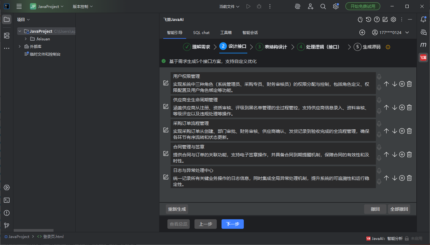430x245 pixels.
Task: Delete the 用户权限管理 entry
Action: coord(410,84)
